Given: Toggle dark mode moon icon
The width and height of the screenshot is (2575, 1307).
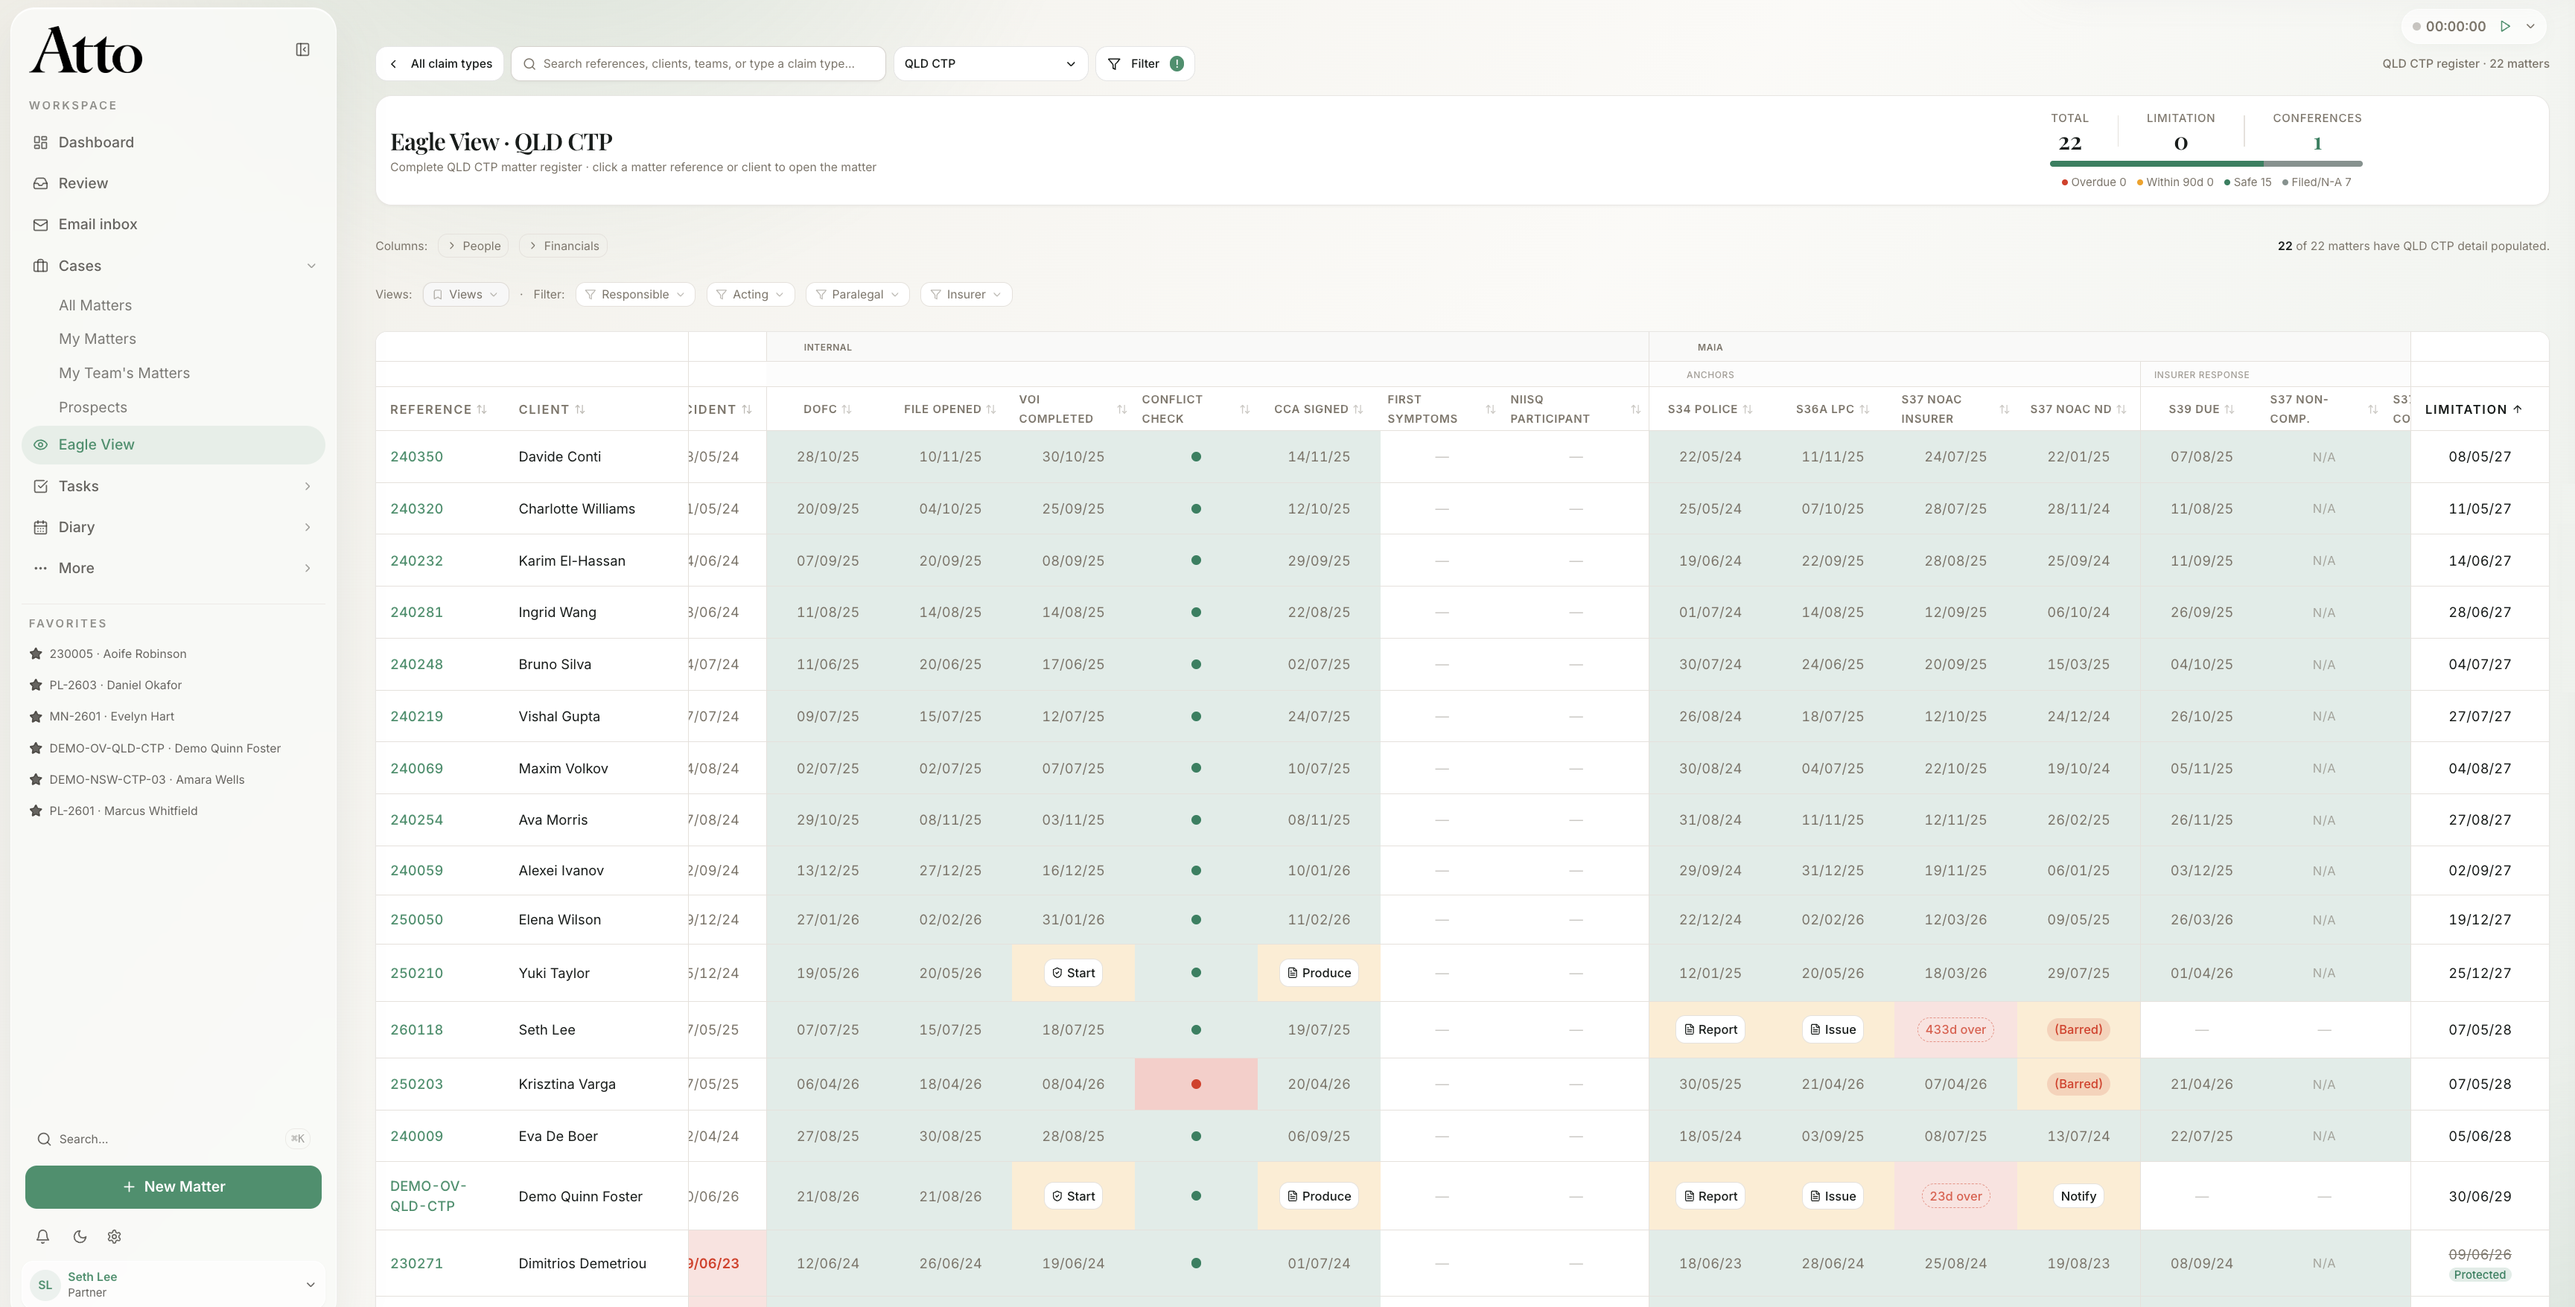Looking at the screenshot, I should click(80, 1236).
